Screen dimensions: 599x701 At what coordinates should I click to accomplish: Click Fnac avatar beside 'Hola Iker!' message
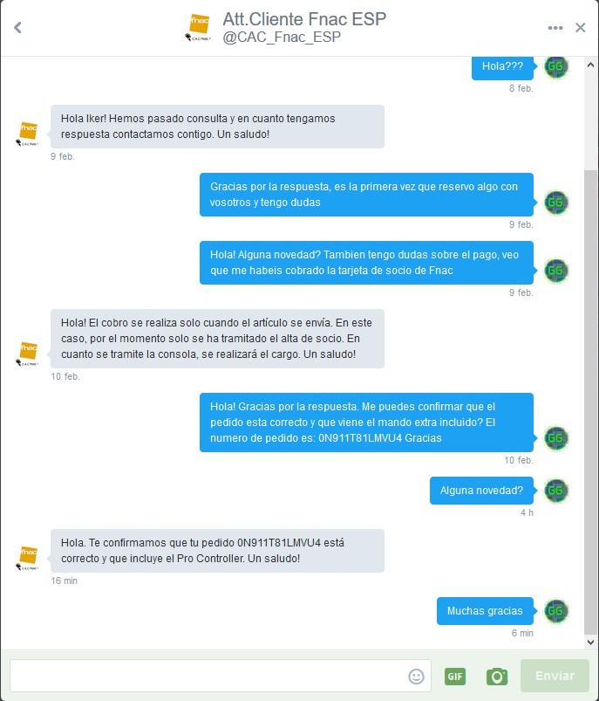pos(28,134)
